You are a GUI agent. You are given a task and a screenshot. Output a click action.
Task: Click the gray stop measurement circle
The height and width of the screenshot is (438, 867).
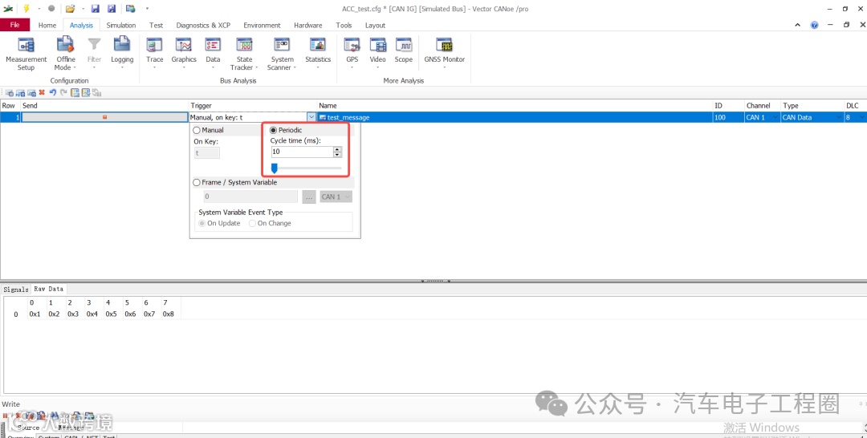pos(51,8)
